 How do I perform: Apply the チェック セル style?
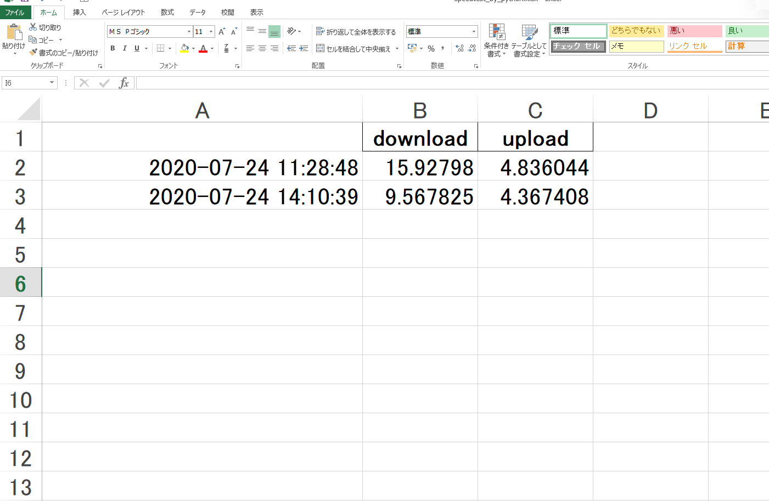pos(579,46)
